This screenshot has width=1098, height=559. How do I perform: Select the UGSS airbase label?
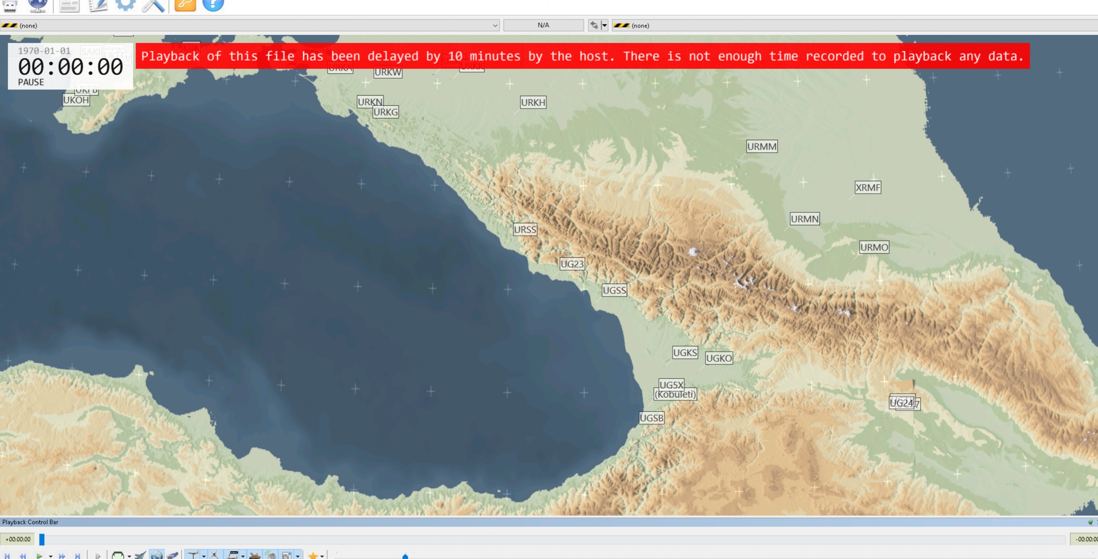pyautogui.click(x=614, y=290)
